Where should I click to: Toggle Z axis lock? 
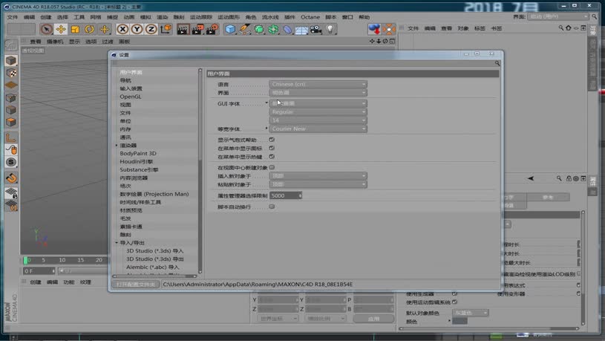(151, 29)
